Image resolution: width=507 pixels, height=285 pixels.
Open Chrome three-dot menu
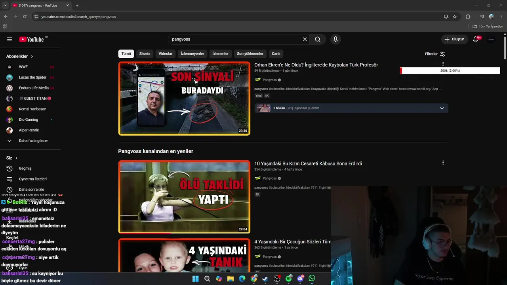[501, 17]
